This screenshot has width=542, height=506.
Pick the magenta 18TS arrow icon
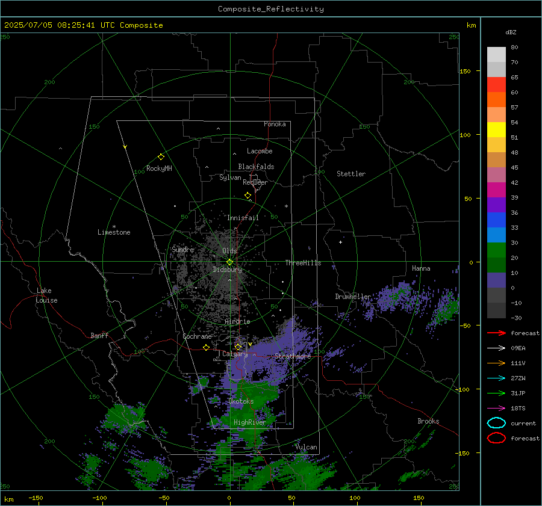click(x=496, y=409)
